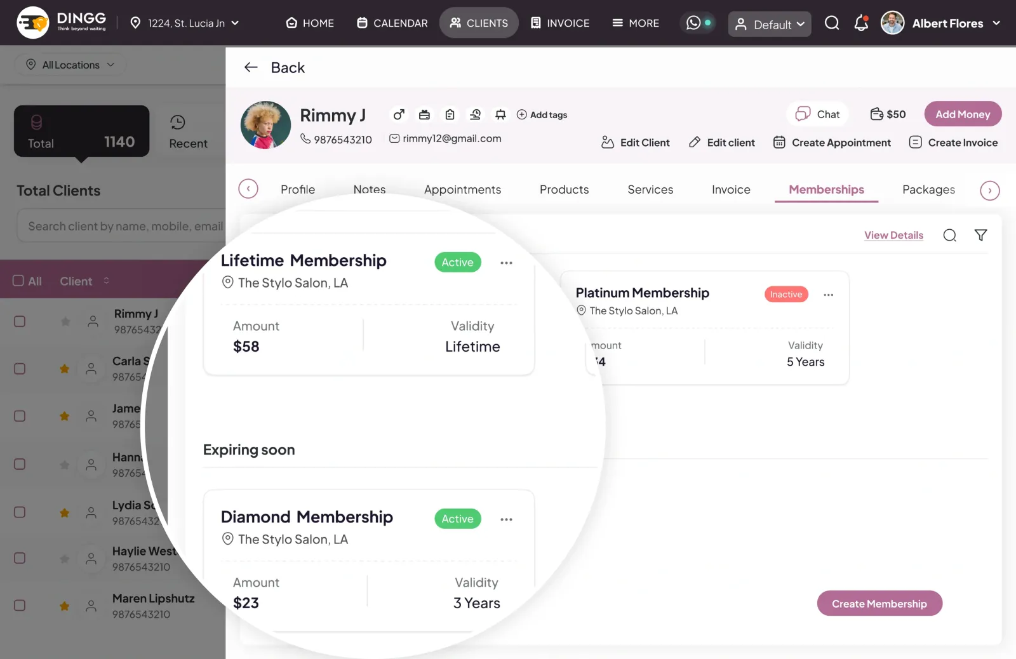Screen dimensions: 1016x659
Task: Click the clipboard icon next to Rimmy J
Action: click(450, 114)
